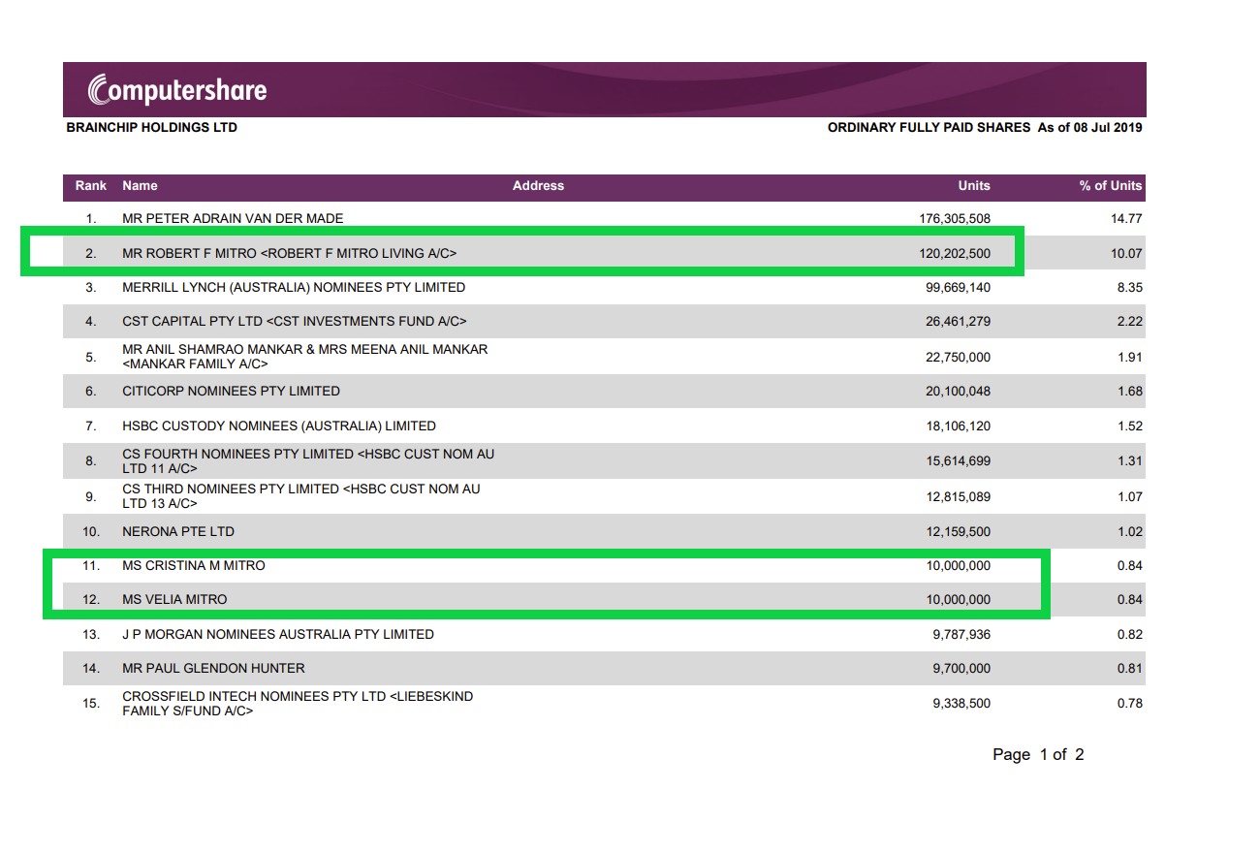
Task: Click the % of Units column header
Action: pos(1111,185)
